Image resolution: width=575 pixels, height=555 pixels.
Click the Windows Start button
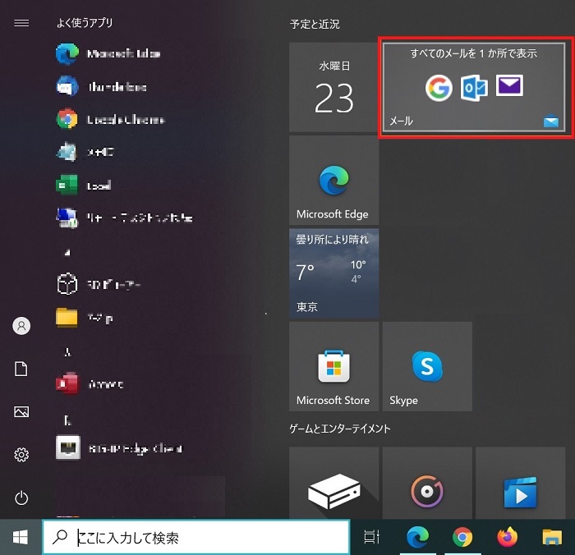coord(20,538)
